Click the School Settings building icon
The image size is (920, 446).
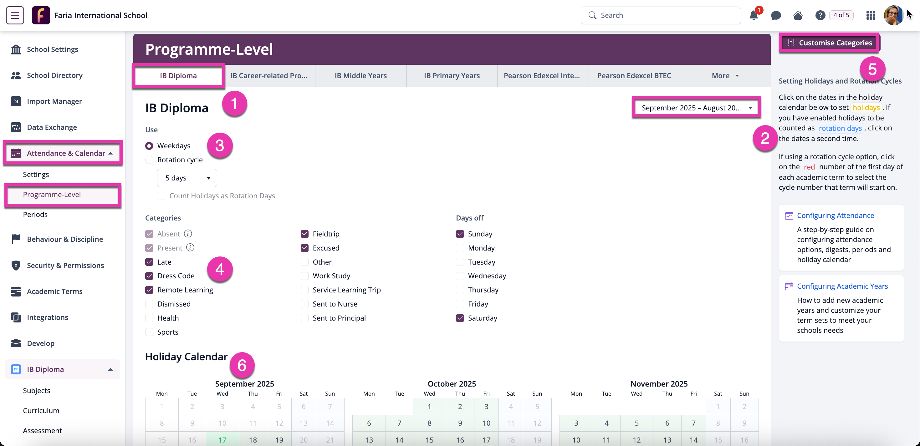point(16,49)
